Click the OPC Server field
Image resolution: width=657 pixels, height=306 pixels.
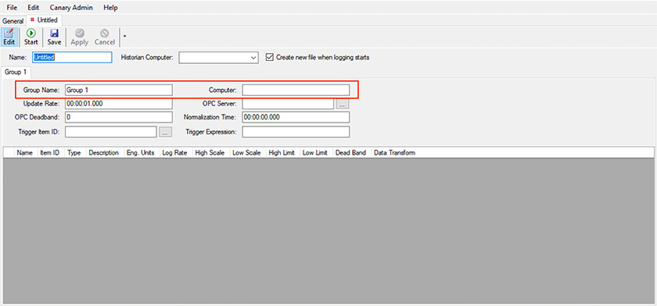click(x=288, y=104)
